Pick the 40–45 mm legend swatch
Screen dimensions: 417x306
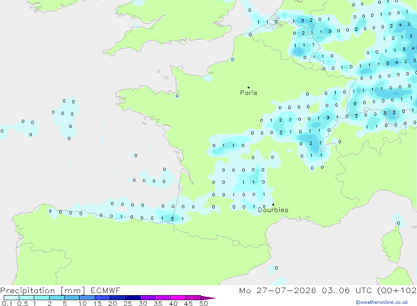coord(178,298)
